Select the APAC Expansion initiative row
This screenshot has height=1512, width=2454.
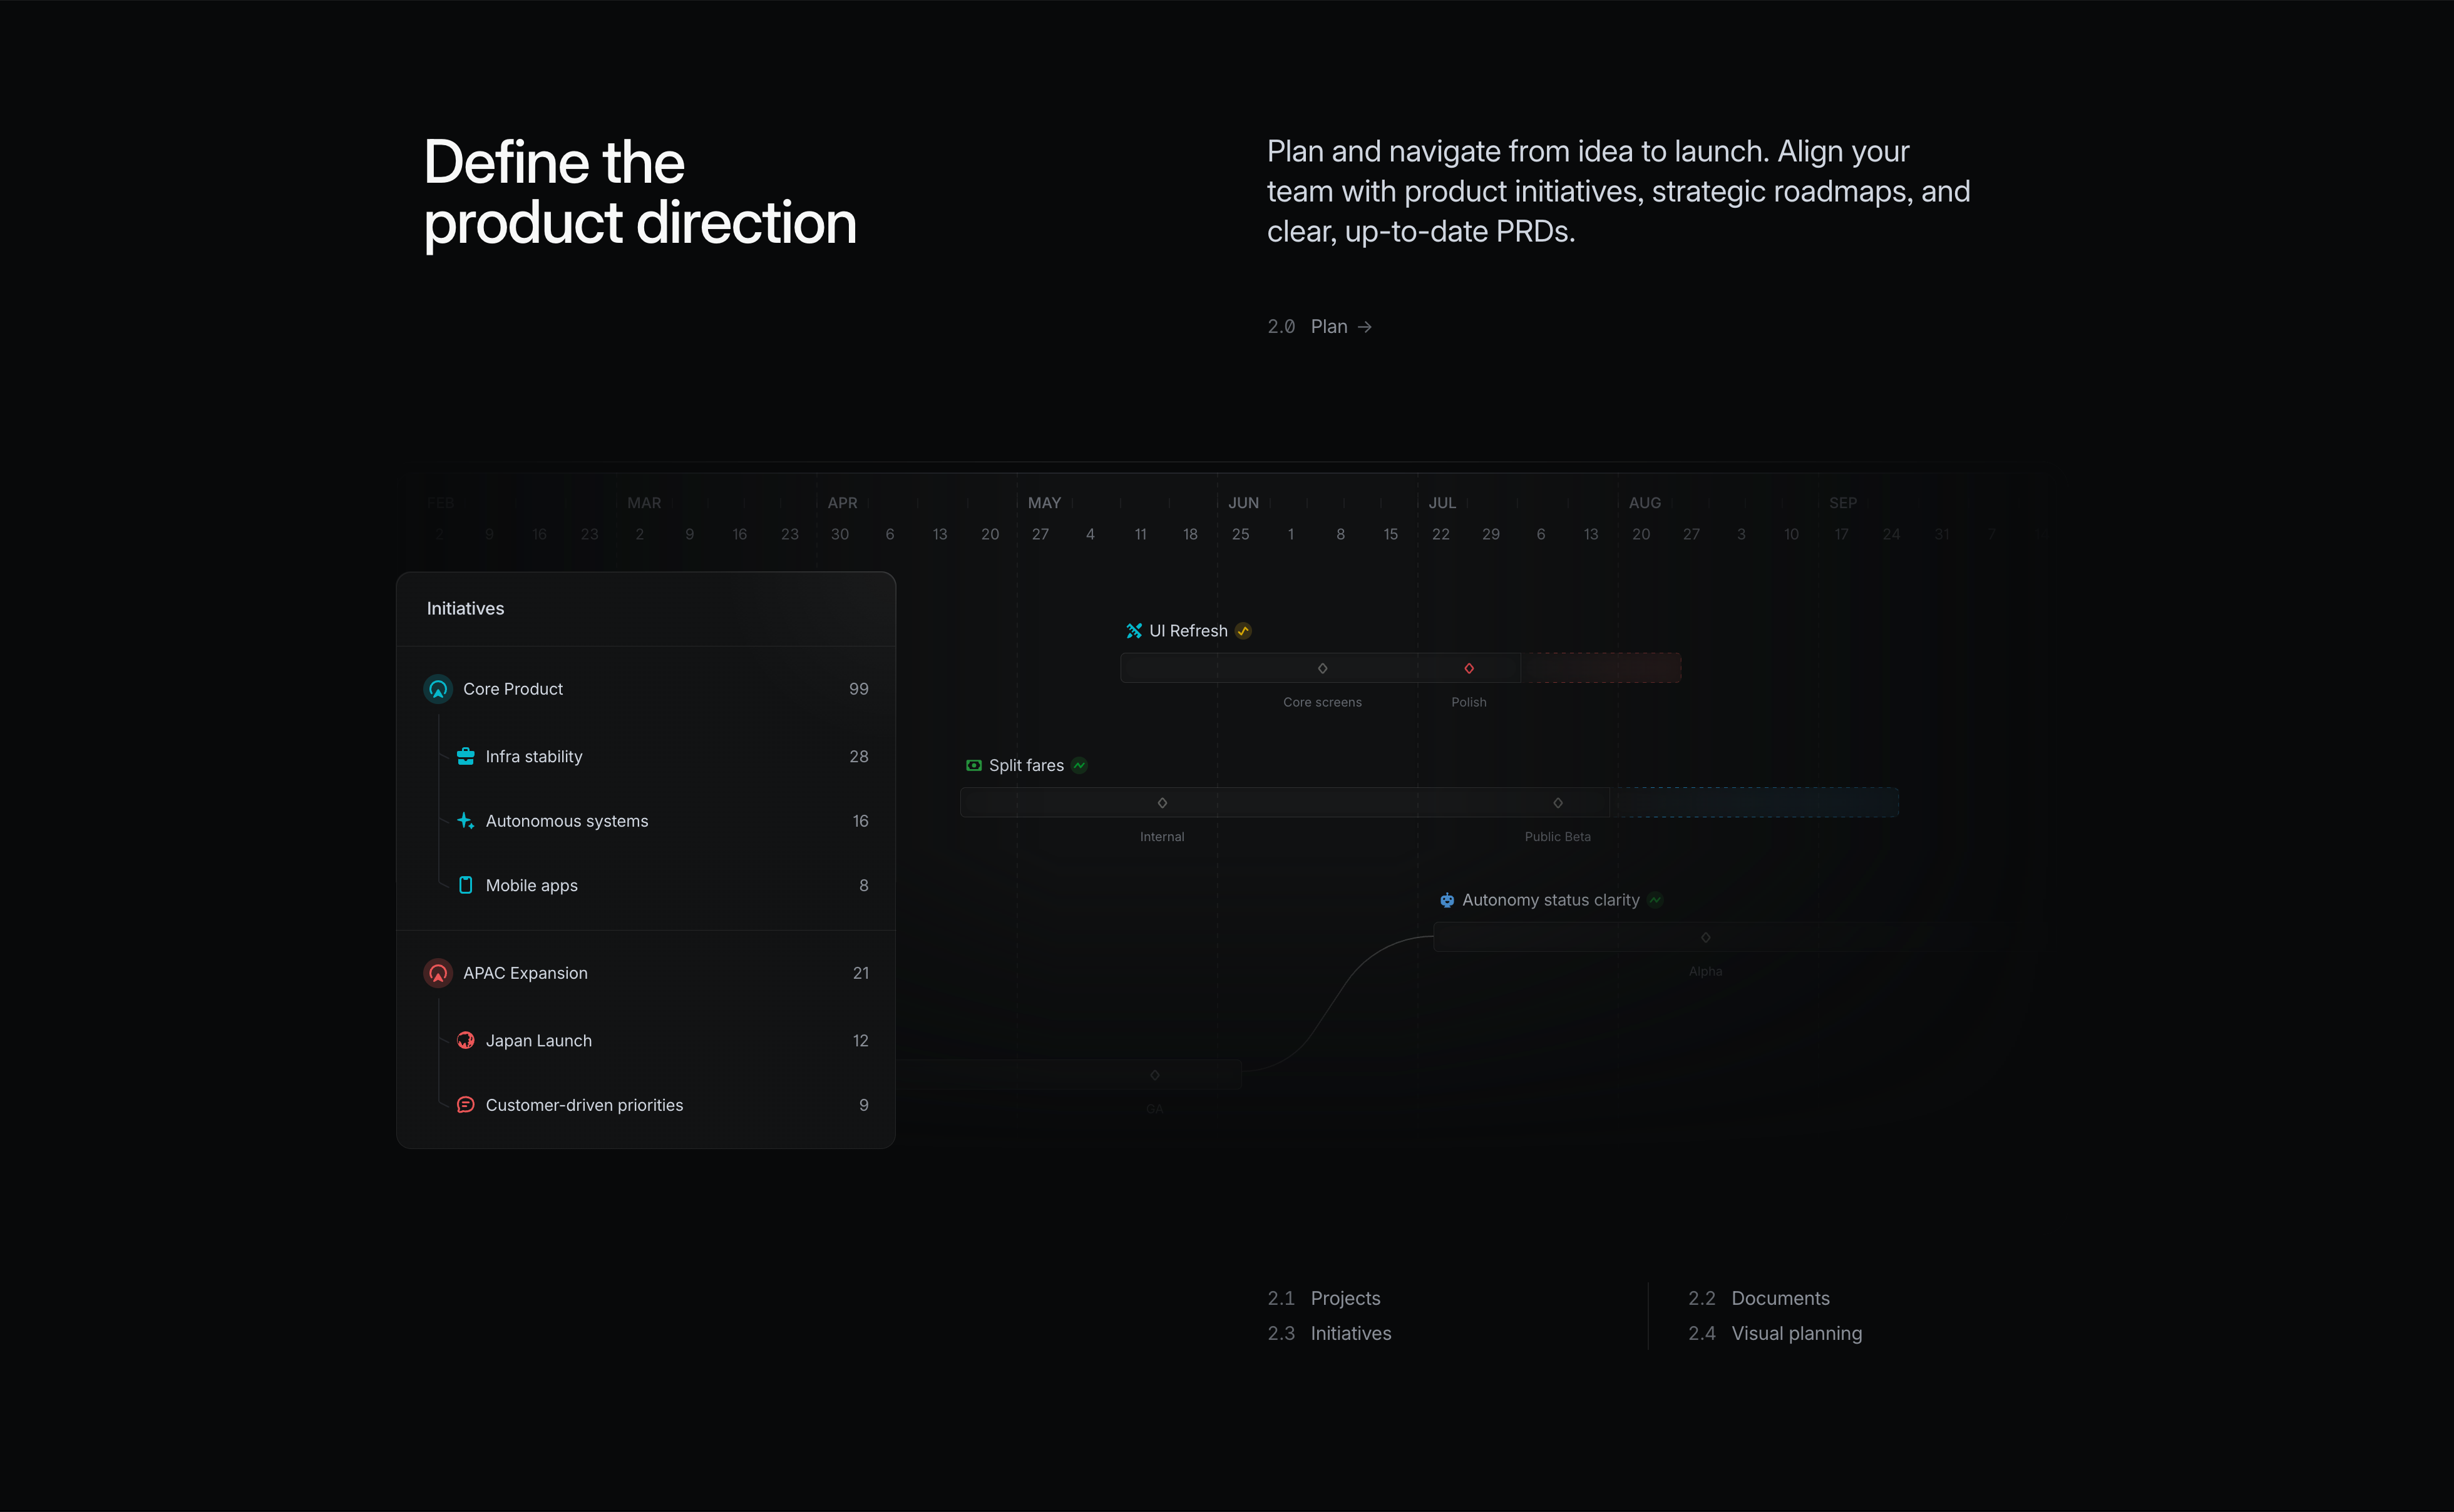coord(646,973)
